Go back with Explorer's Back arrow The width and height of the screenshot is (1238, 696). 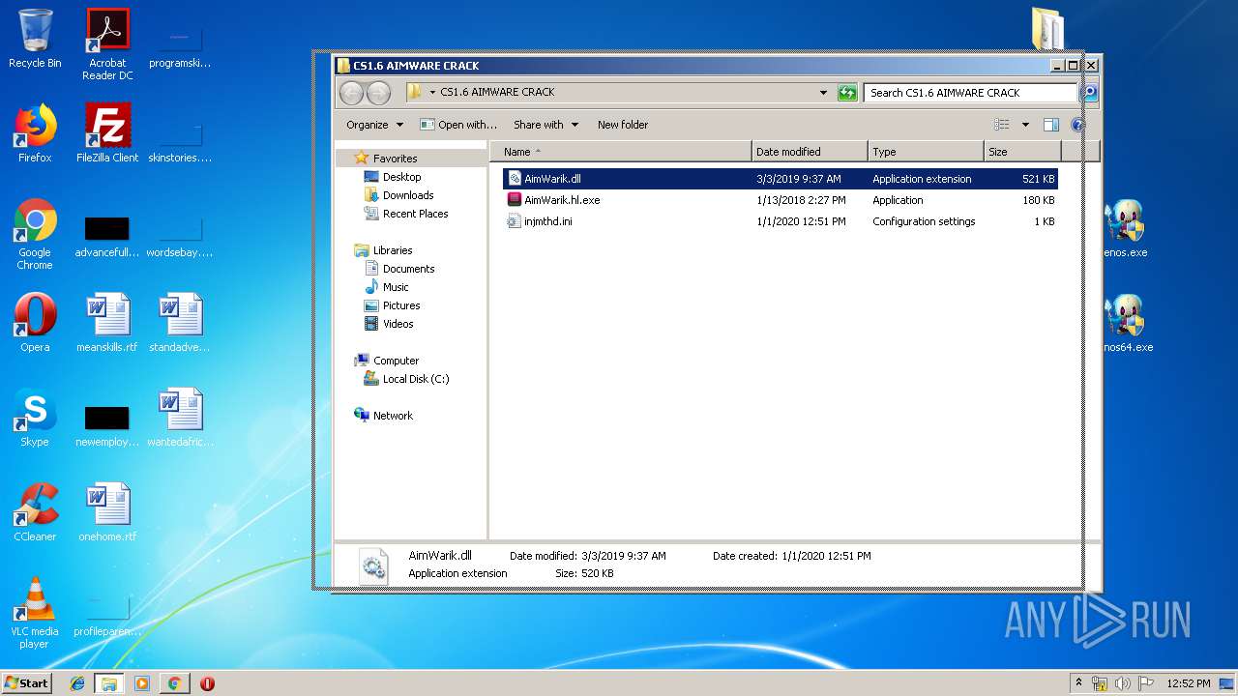pyautogui.click(x=351, y=93)
